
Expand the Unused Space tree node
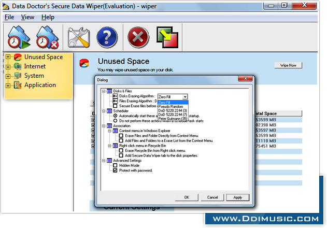pos(8,57)
